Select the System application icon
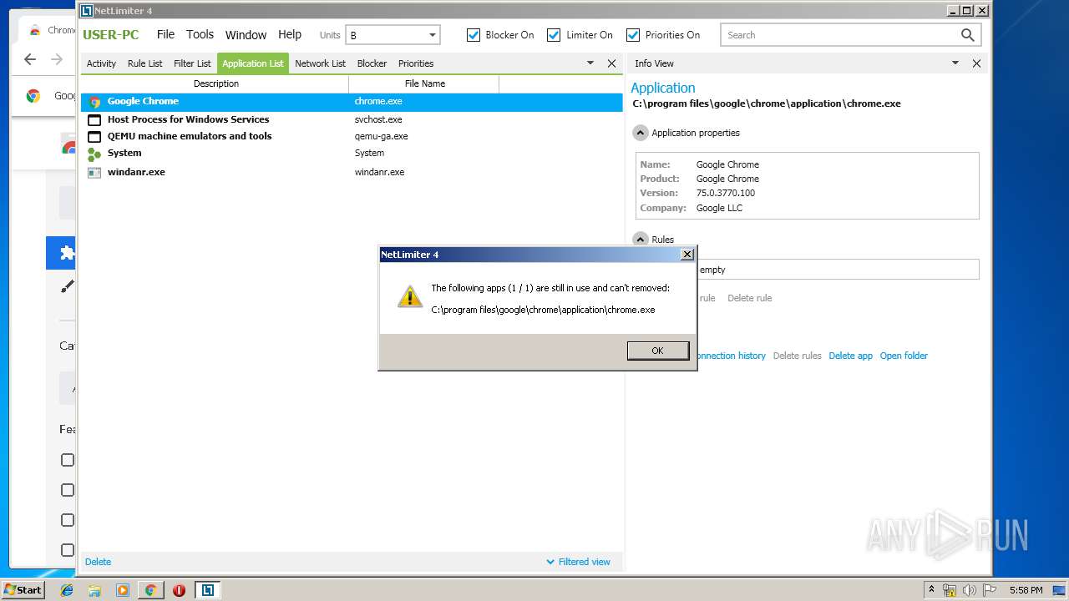Viewport: 1069px width, 601px height. 94,154
